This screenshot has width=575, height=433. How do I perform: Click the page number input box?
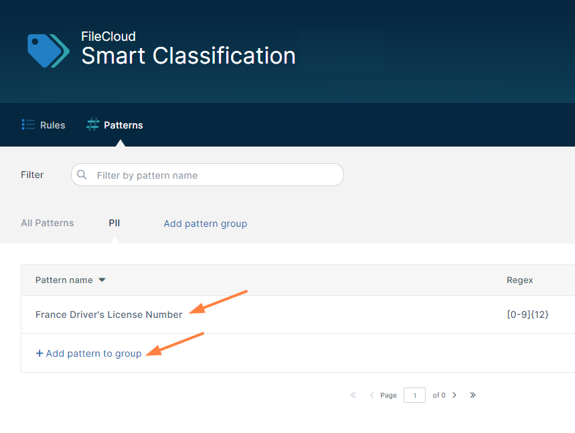(414, 396)
